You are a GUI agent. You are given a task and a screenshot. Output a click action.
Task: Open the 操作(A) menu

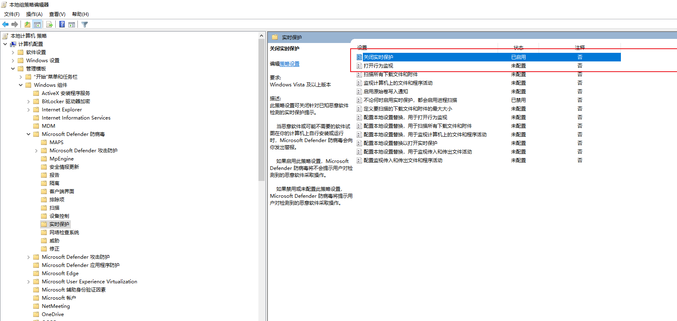[x=34, y=14]
